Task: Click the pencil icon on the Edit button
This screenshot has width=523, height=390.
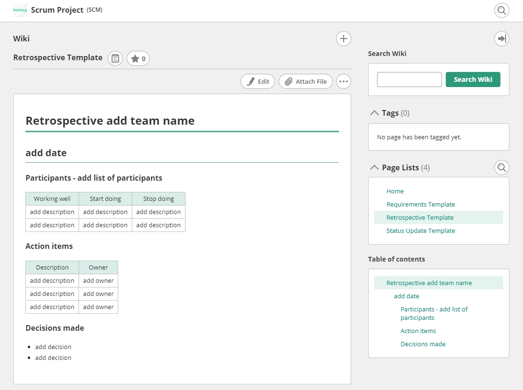Action: pos(250,81)
